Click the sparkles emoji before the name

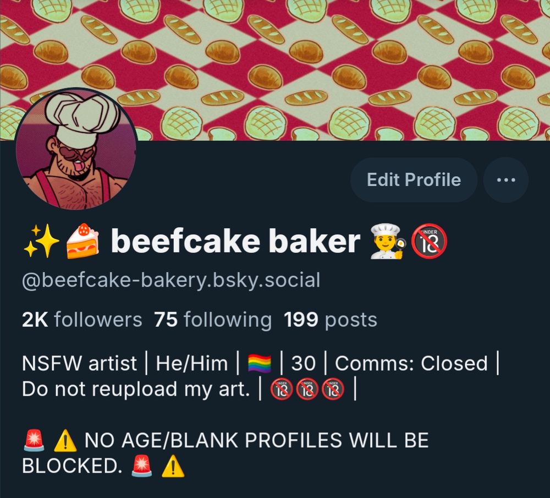coord(41,241)
